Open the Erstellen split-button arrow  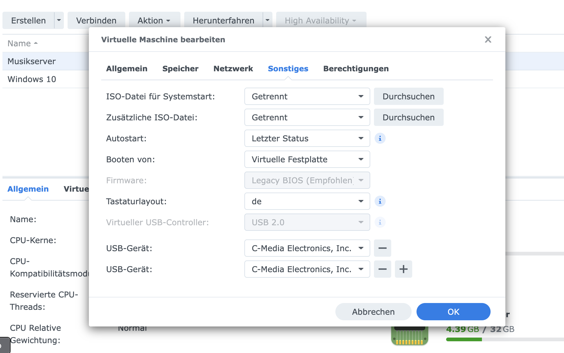pos(59,20)
